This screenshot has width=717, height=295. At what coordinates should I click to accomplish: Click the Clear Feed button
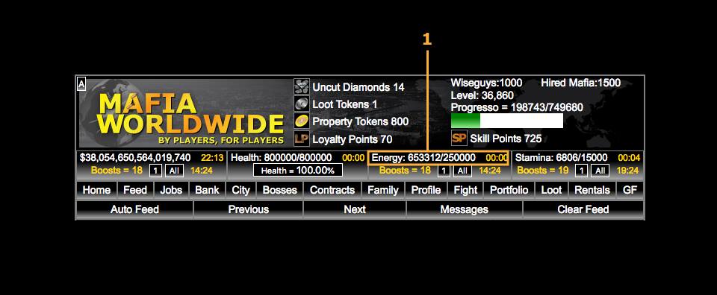coord(583,209)
